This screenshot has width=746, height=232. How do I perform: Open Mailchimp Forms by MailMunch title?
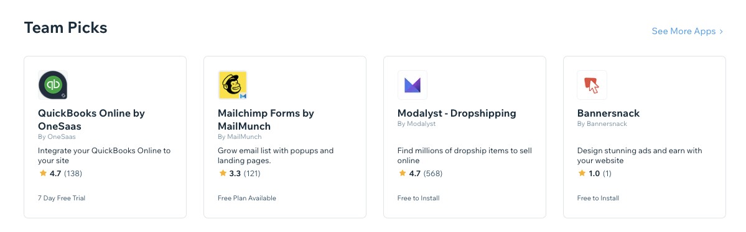[x=266, y=120]
